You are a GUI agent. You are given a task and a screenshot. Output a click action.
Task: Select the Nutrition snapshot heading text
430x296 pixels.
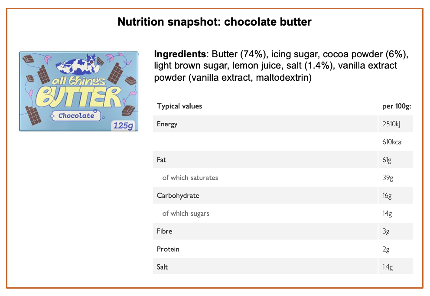215,22
